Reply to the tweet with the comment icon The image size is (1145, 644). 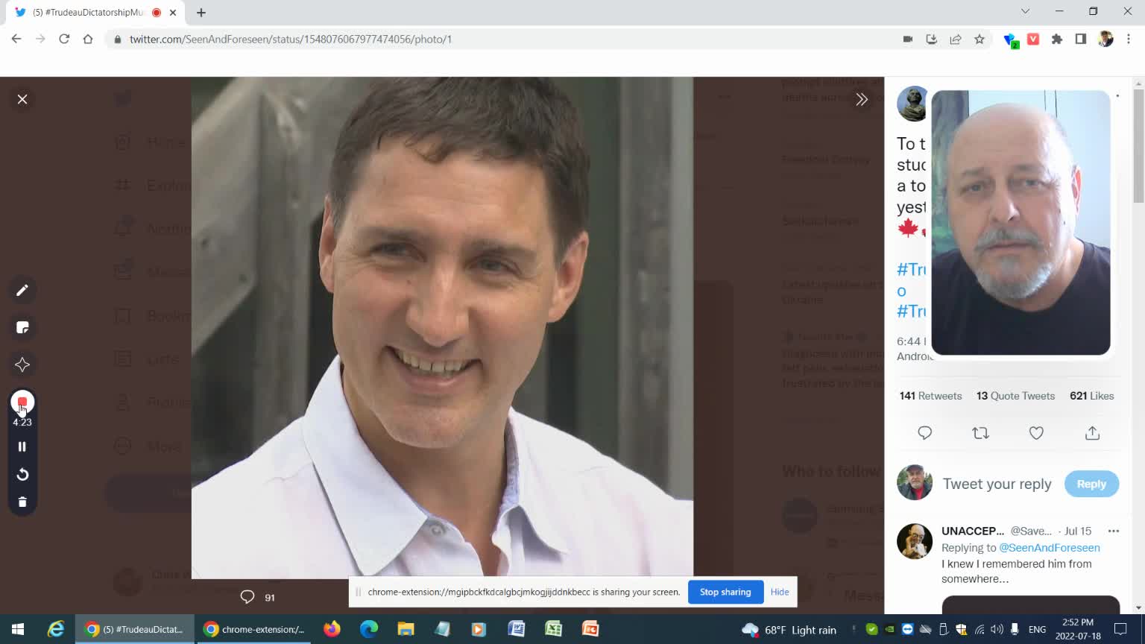[925, 433]
